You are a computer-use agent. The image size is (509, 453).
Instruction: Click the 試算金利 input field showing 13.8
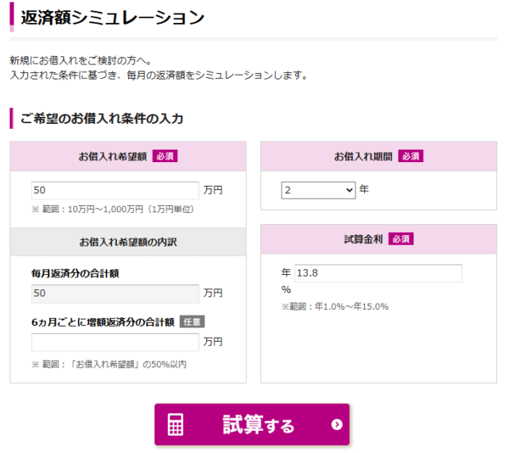coord(378,273)
